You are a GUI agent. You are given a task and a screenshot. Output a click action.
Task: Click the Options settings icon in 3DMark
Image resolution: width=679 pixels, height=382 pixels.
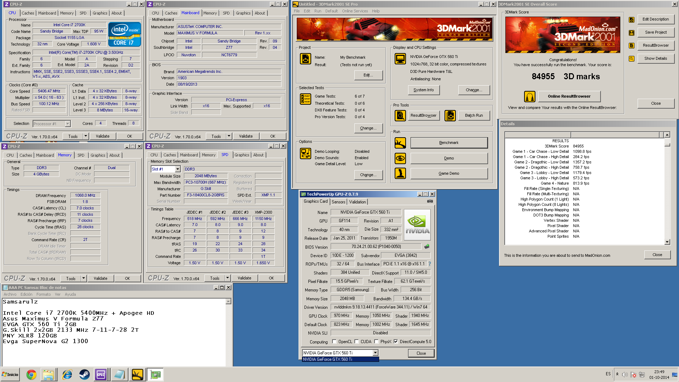pos(305,154)
